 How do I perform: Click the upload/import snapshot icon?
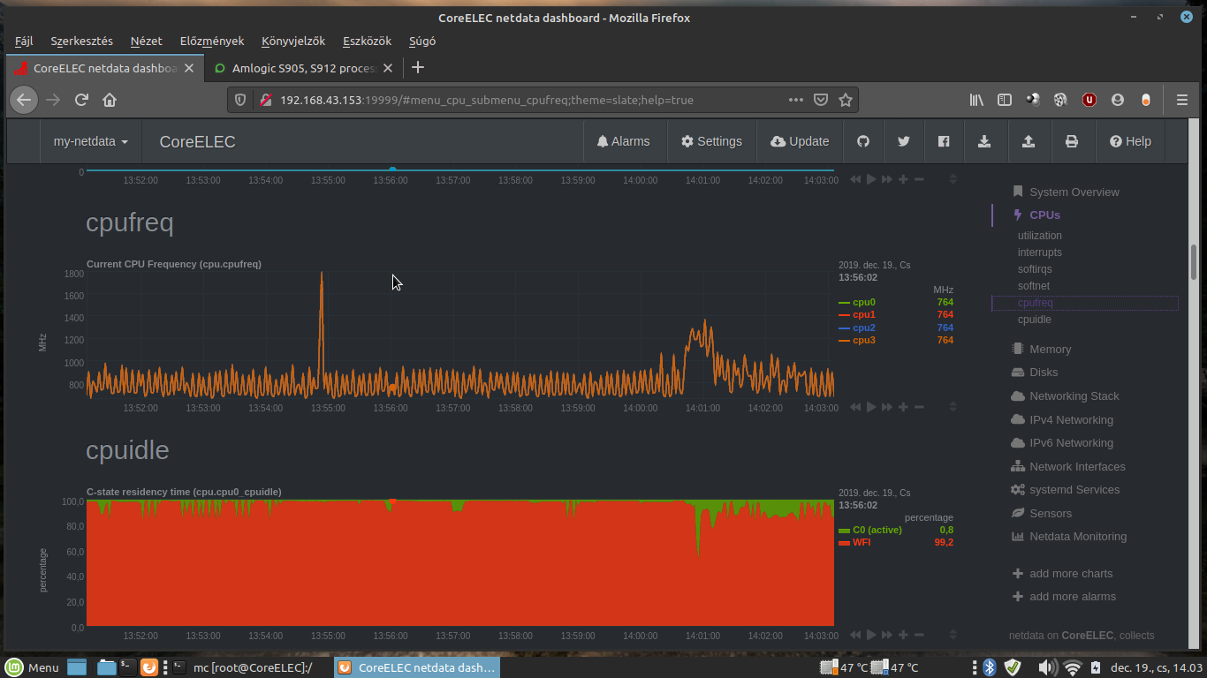coord(1029,141)
